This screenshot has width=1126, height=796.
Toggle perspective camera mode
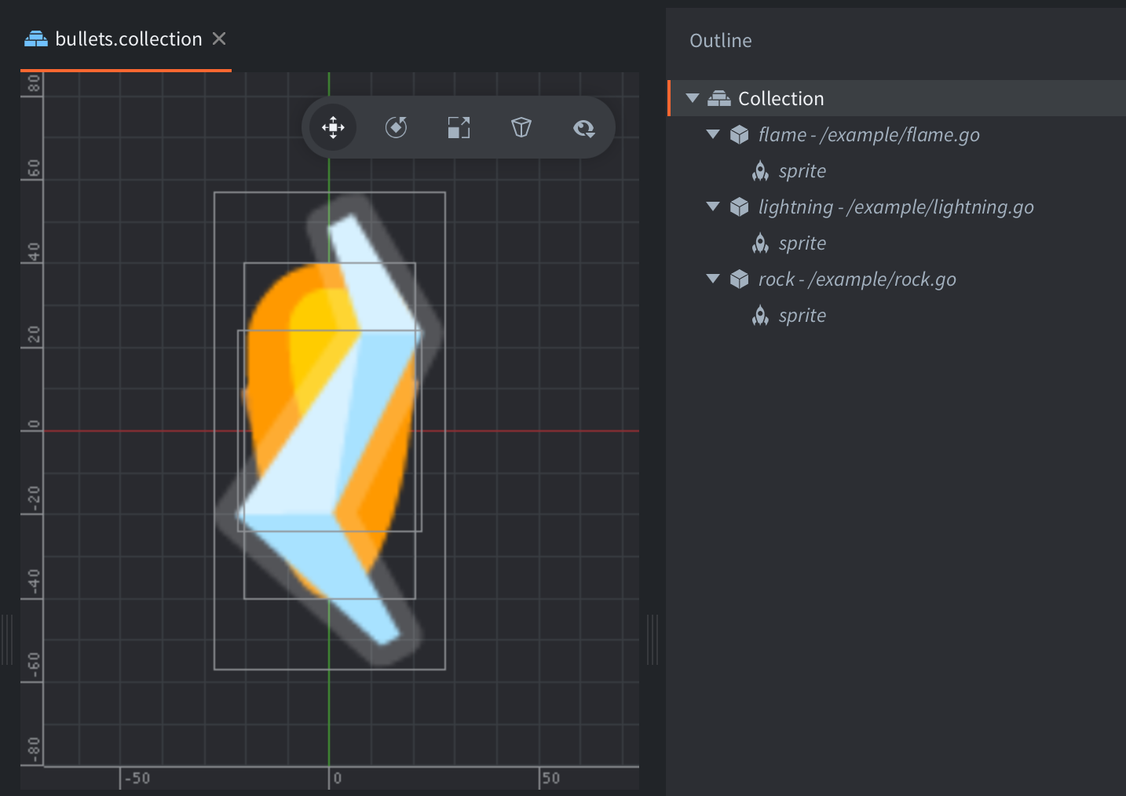[x=521, y=127]
